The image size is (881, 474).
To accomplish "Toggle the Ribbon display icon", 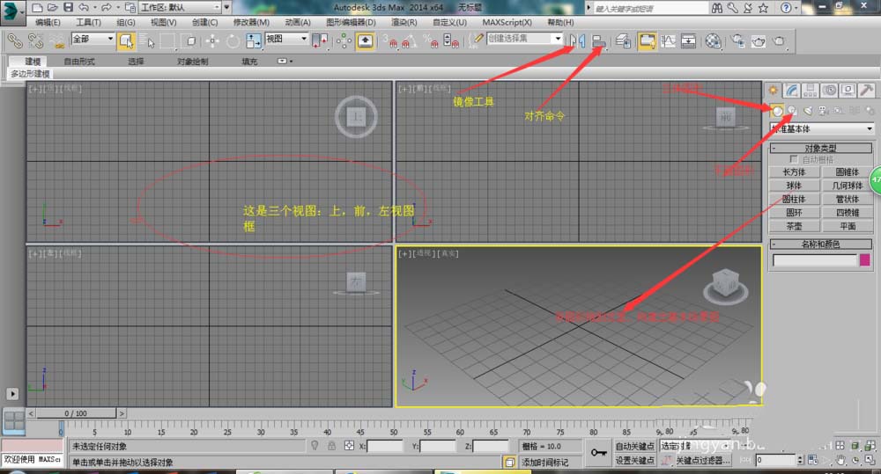I will point(647,41).
